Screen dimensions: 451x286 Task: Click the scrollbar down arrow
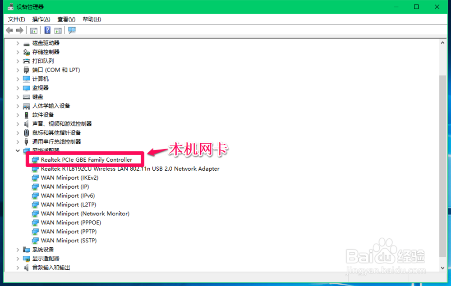coord(443,268)
